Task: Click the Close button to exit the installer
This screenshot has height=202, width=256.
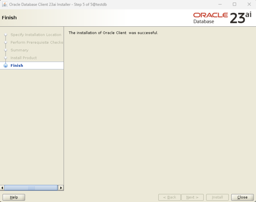Action: (242, 197)
